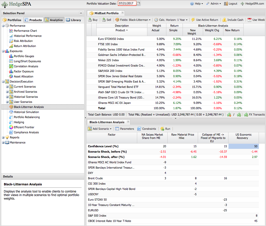Viewport: 266px width, 226px height.
Task: Open the Fields: Black-Litterman dropdown
Action: 133,20
